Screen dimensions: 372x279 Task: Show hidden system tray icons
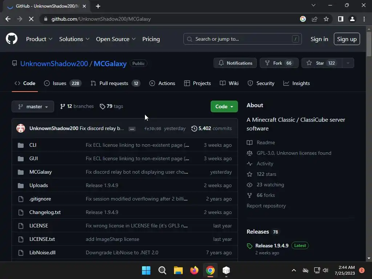coord(294,270)
